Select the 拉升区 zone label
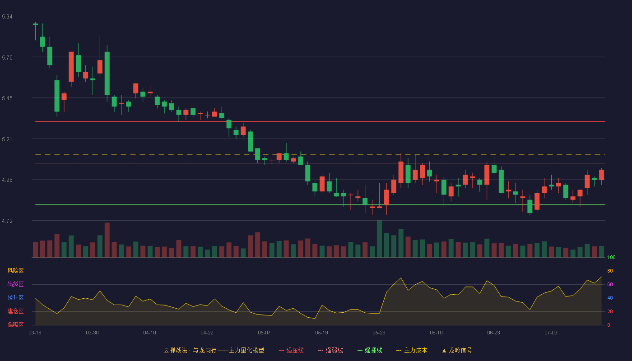Screen dimensions: 632x361 click(15, 298)
